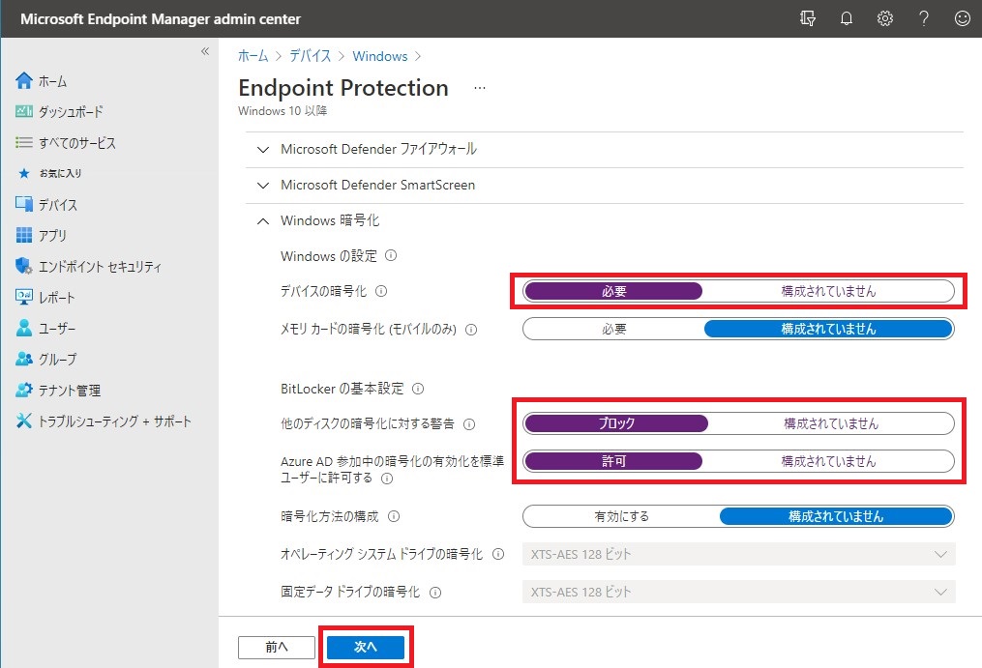The height and width of the screenshot is (668, 982).
Task: Click the 次へ button
Action: coord(366,647)
